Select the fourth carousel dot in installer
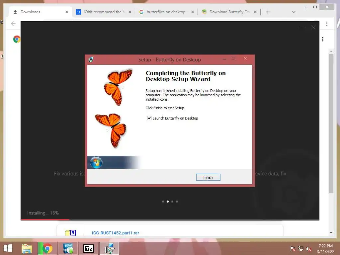This screenshot has width=340, height=255. [177, 202]
